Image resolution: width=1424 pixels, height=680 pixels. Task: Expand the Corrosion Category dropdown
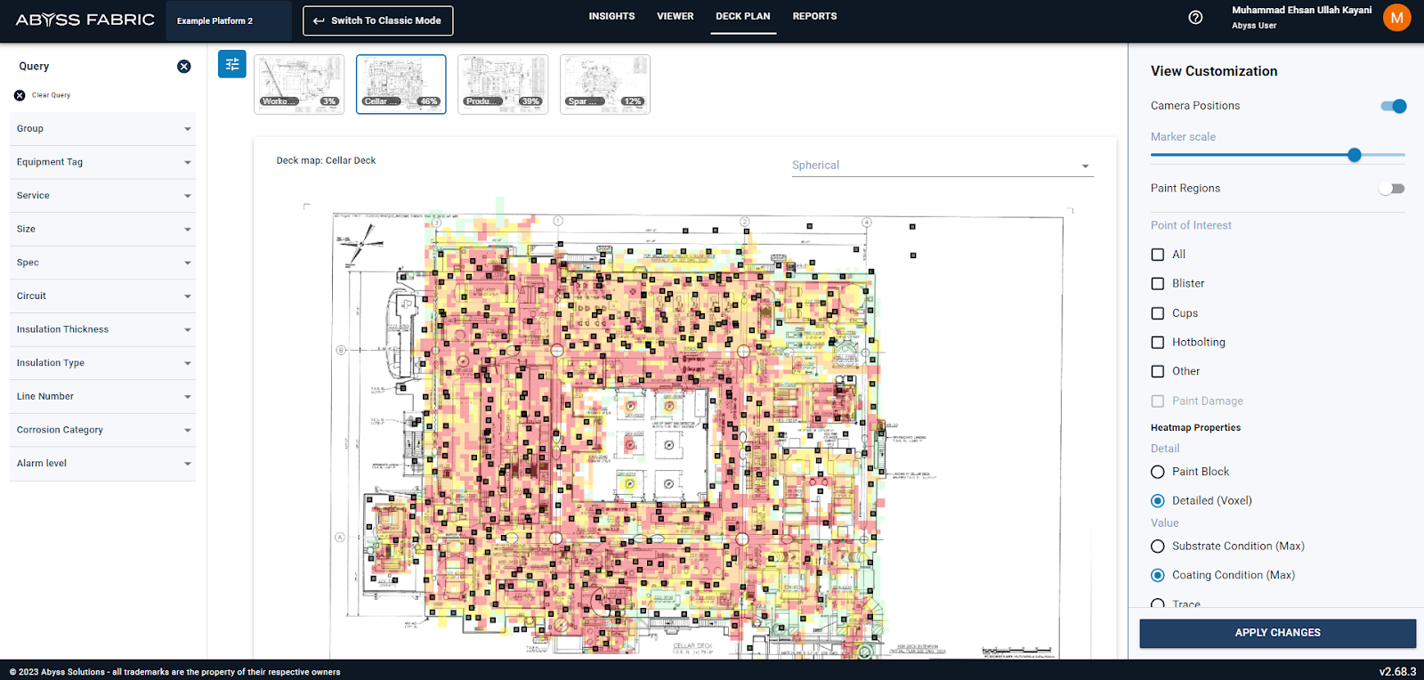point(102,430)
